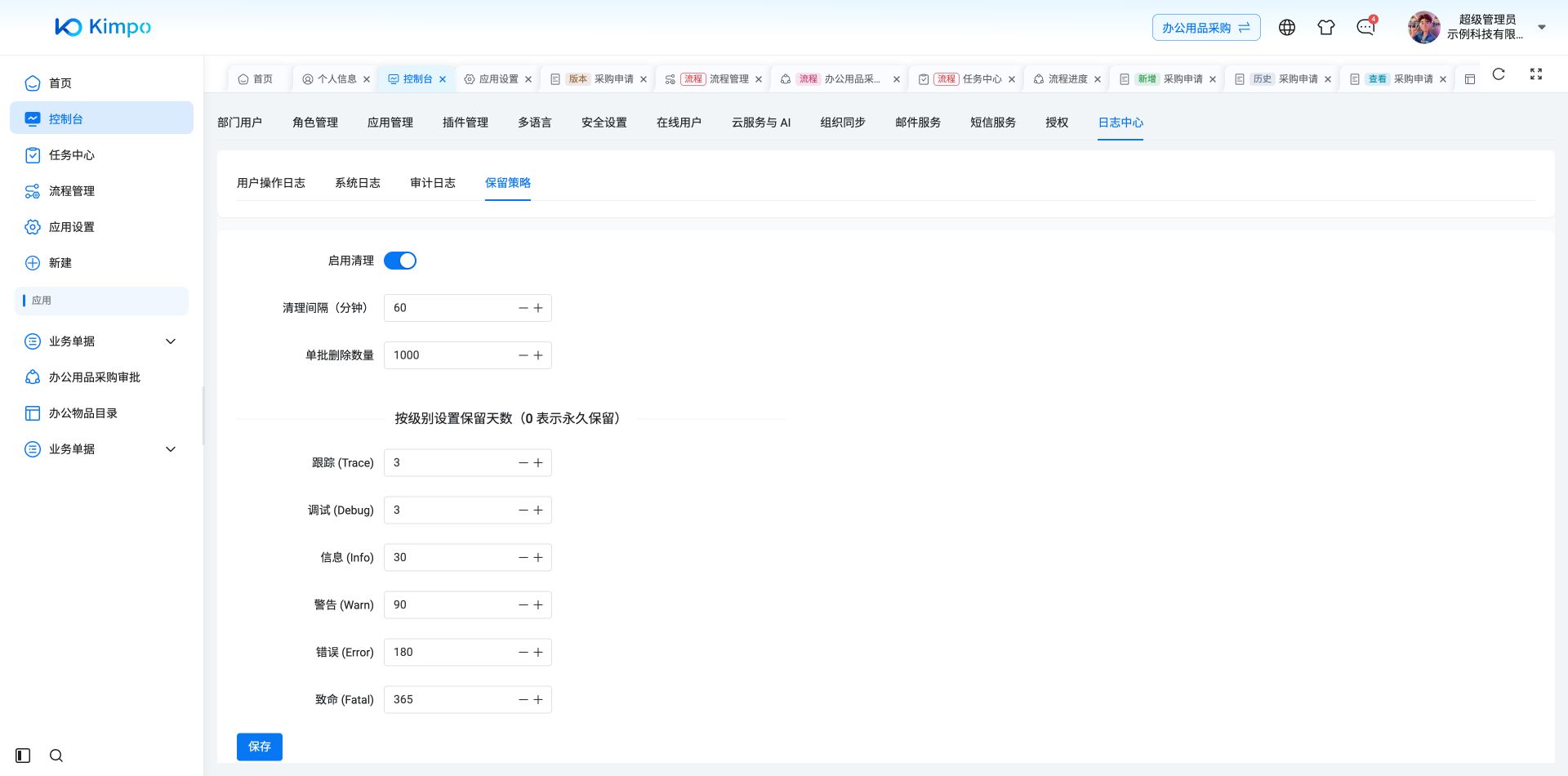Expand the user account dropdown arrow
1568x776 pixels.
coord(1542,27)
